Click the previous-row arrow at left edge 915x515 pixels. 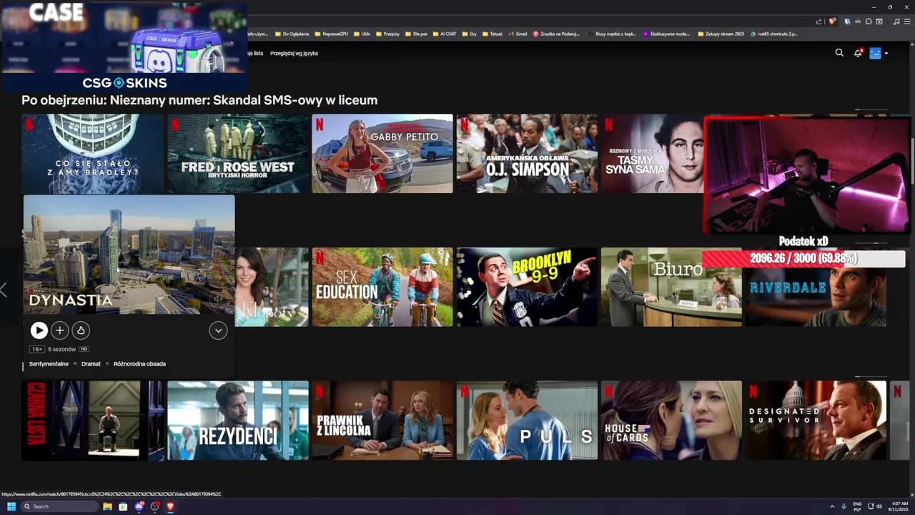click(x=4, y=290)
